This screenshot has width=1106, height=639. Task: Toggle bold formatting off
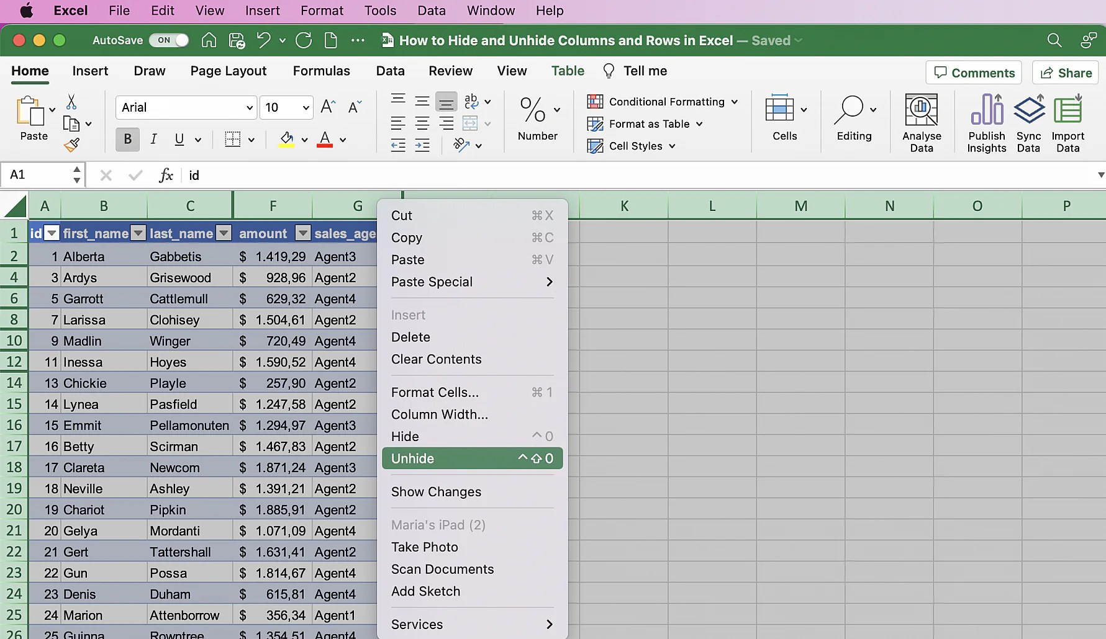tap(127, 139)
